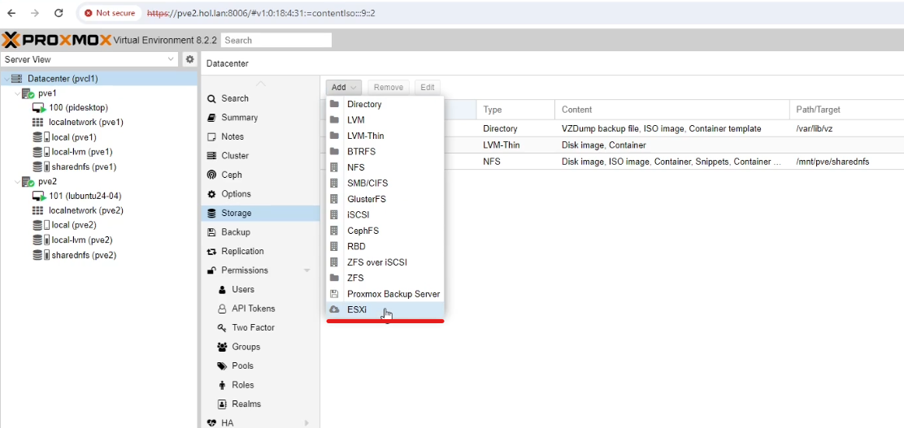Click the Edit button

[x=428, y=88]
